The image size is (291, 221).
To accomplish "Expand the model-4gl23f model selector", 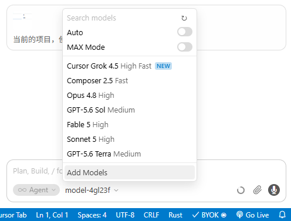I will (92, 190).
